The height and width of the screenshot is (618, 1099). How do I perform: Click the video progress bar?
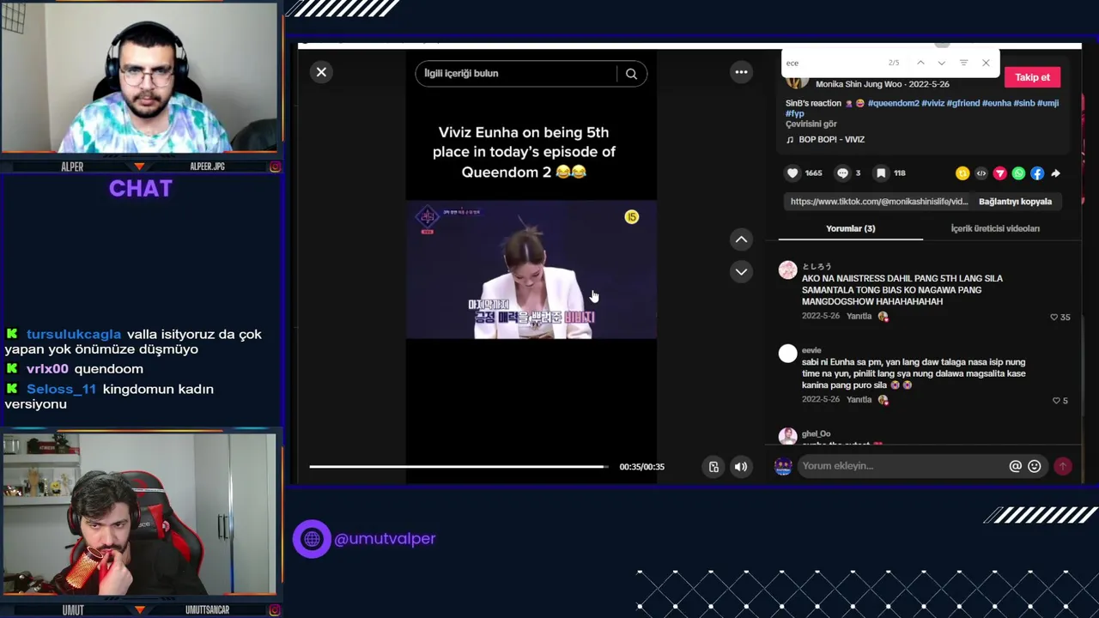(x=458, y=467)
